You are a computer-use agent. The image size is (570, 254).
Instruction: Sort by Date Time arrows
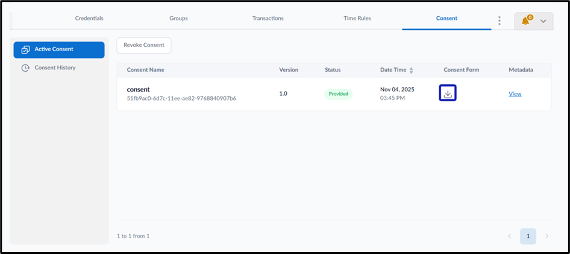pos(411,70)
